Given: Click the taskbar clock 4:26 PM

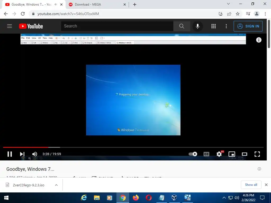Looking at the screenshot, I should pyautogui.click(x=248, y=195).
